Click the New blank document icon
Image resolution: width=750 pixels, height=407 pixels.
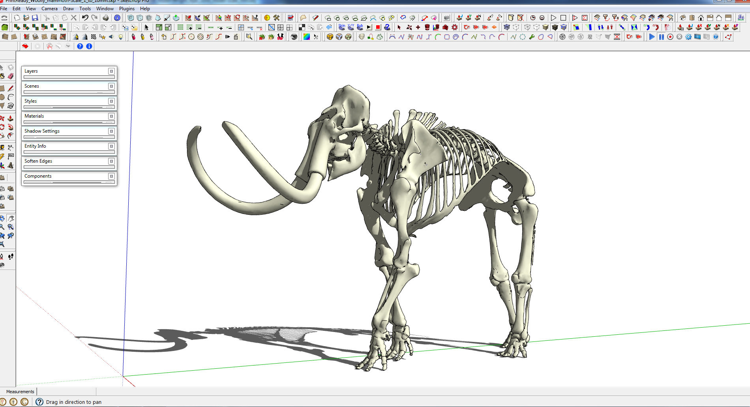tap(17, 18)
